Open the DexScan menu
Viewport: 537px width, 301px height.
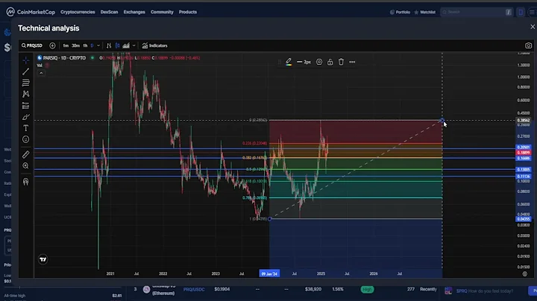pyautogui.click(x=109, y=12)
